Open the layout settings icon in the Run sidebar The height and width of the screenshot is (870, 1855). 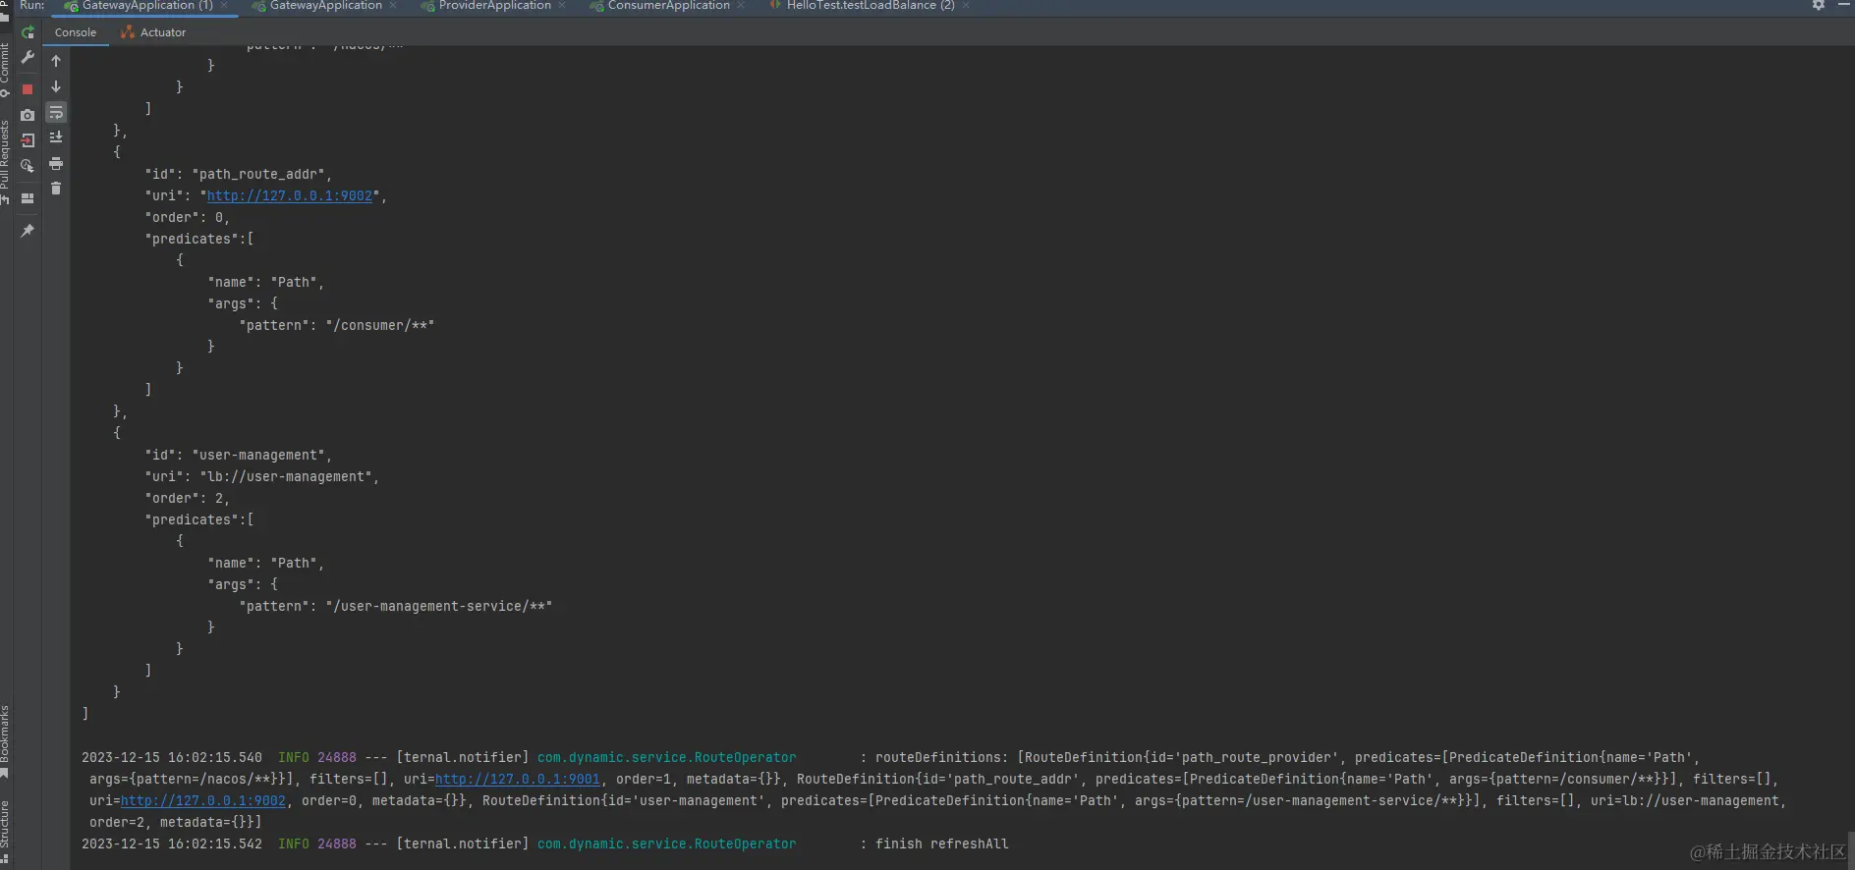(28, 198)
